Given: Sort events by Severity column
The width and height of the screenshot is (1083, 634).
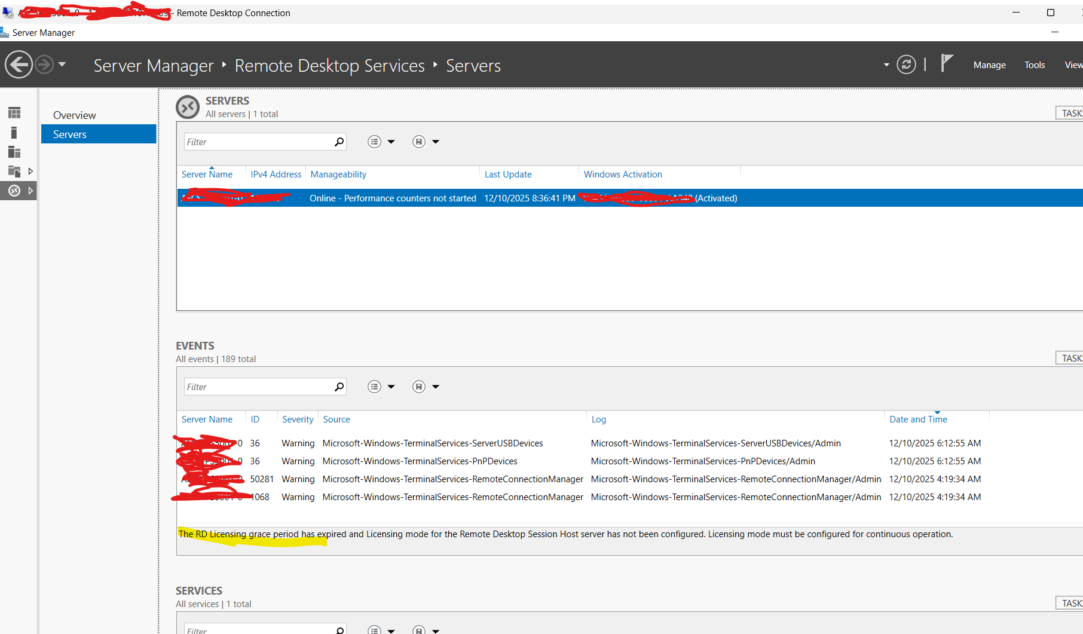Looking at the screenshot, I should 298,419.
